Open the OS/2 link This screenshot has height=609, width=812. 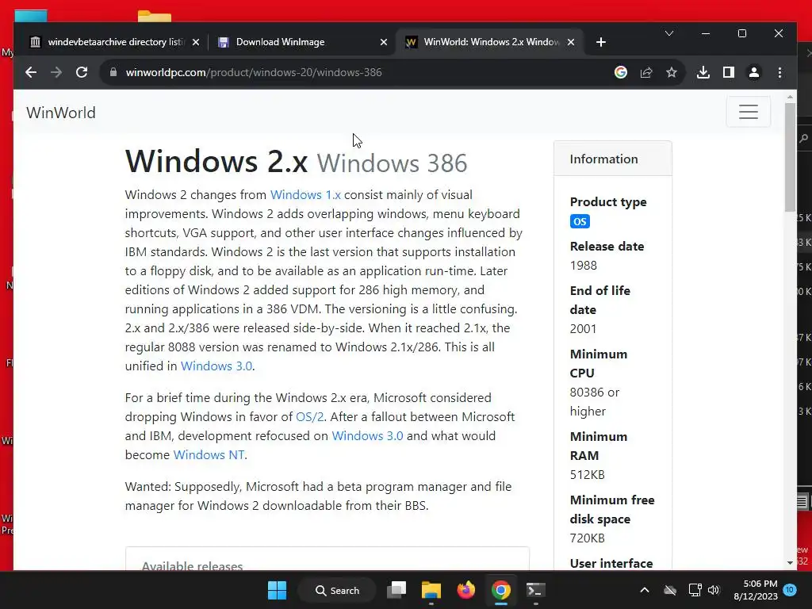point(310,417)
